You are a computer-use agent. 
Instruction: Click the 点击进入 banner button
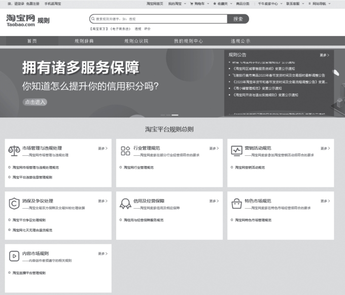point(35,102)
